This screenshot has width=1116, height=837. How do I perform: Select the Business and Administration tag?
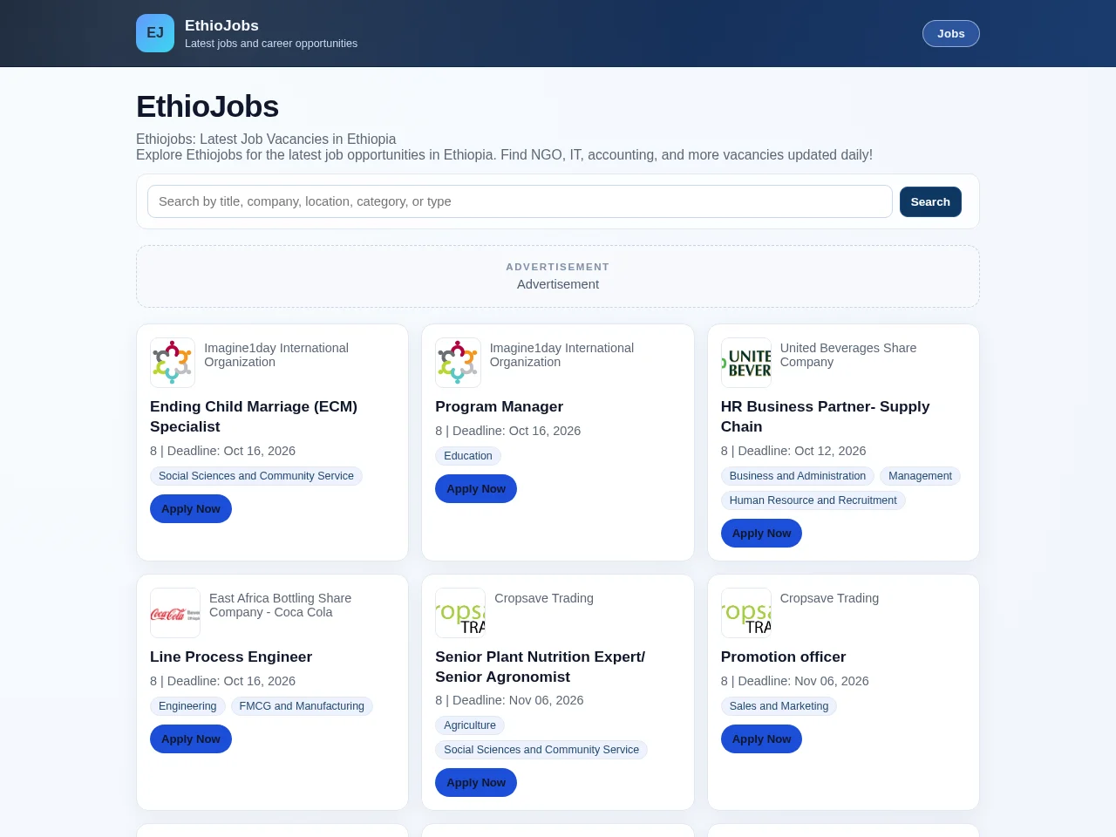pyautogui.click(x=798, y=476)
